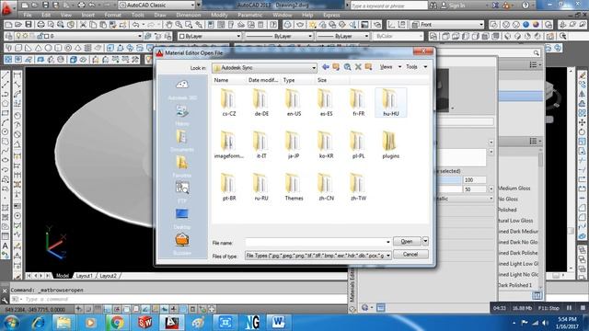Click the Windows Start button
589x331 pixels.
click(11, 323)
